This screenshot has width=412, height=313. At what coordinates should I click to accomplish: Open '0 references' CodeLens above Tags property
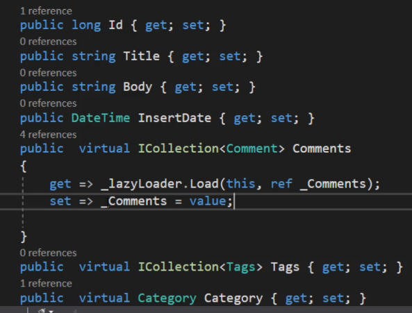click(x=49, y=253)
